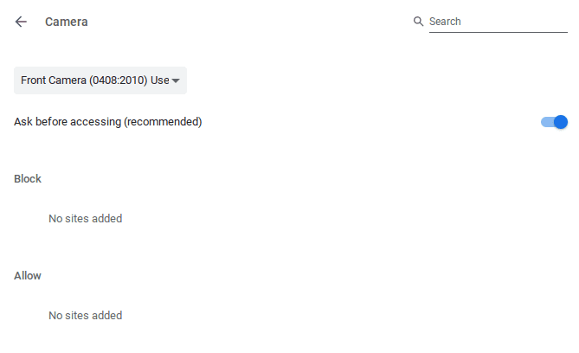Click the dropdown caret beside Front Camera

(x=176, y=80)
